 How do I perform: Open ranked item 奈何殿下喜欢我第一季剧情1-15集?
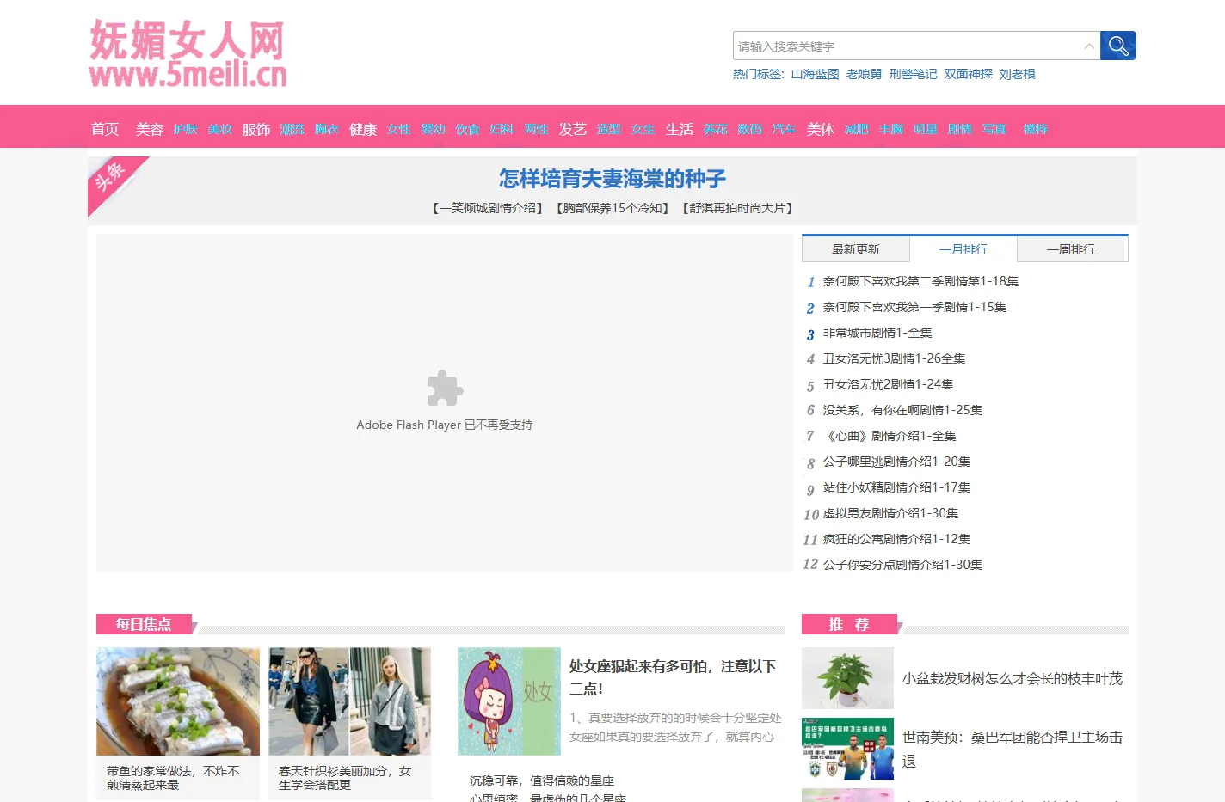[914, 307]
